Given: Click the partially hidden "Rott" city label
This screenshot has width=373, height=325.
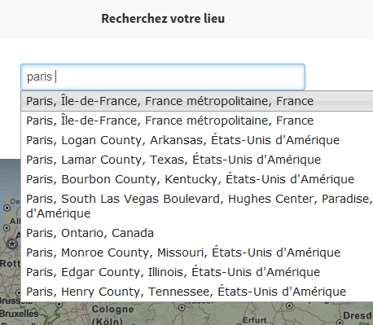Looking at the screenshot, I should pyautogui.click(x=11, y=263).
